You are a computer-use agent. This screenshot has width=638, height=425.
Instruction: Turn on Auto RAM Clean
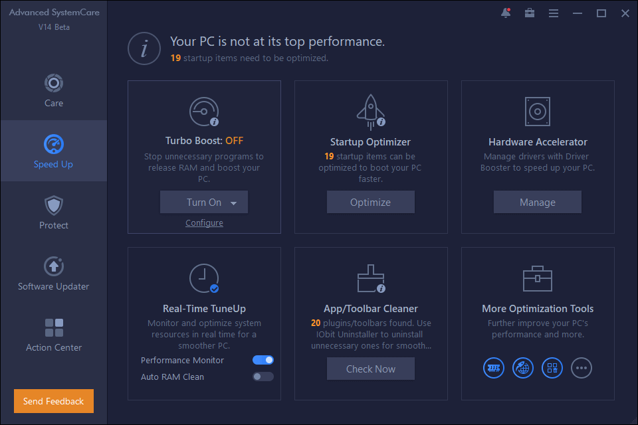(x=263, y=376)
